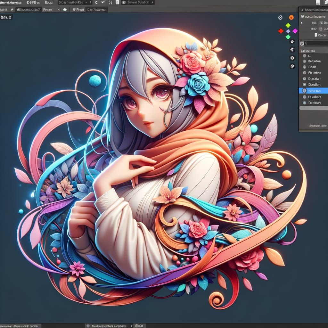The image size is (328, 328).
Task: Expand the chevron right of the dropdown box
Action: click(x=91, y=2)
